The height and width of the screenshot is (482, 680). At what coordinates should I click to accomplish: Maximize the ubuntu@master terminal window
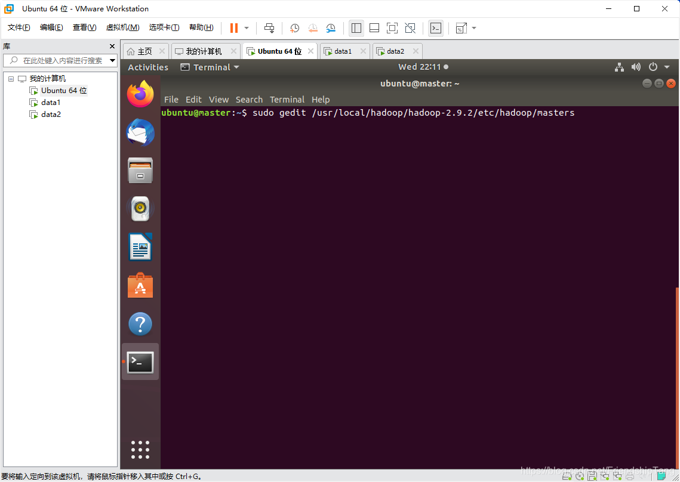[659, 84]
